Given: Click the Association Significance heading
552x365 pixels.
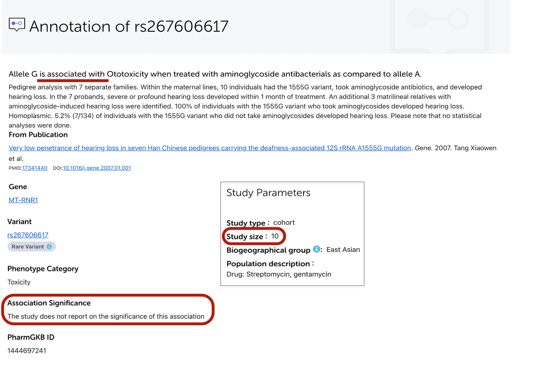Looking at the screenshot, I should click(49, 303).
